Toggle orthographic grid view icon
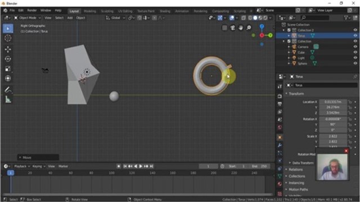Viewport: 360px width, 202px height. coord(224,27)
